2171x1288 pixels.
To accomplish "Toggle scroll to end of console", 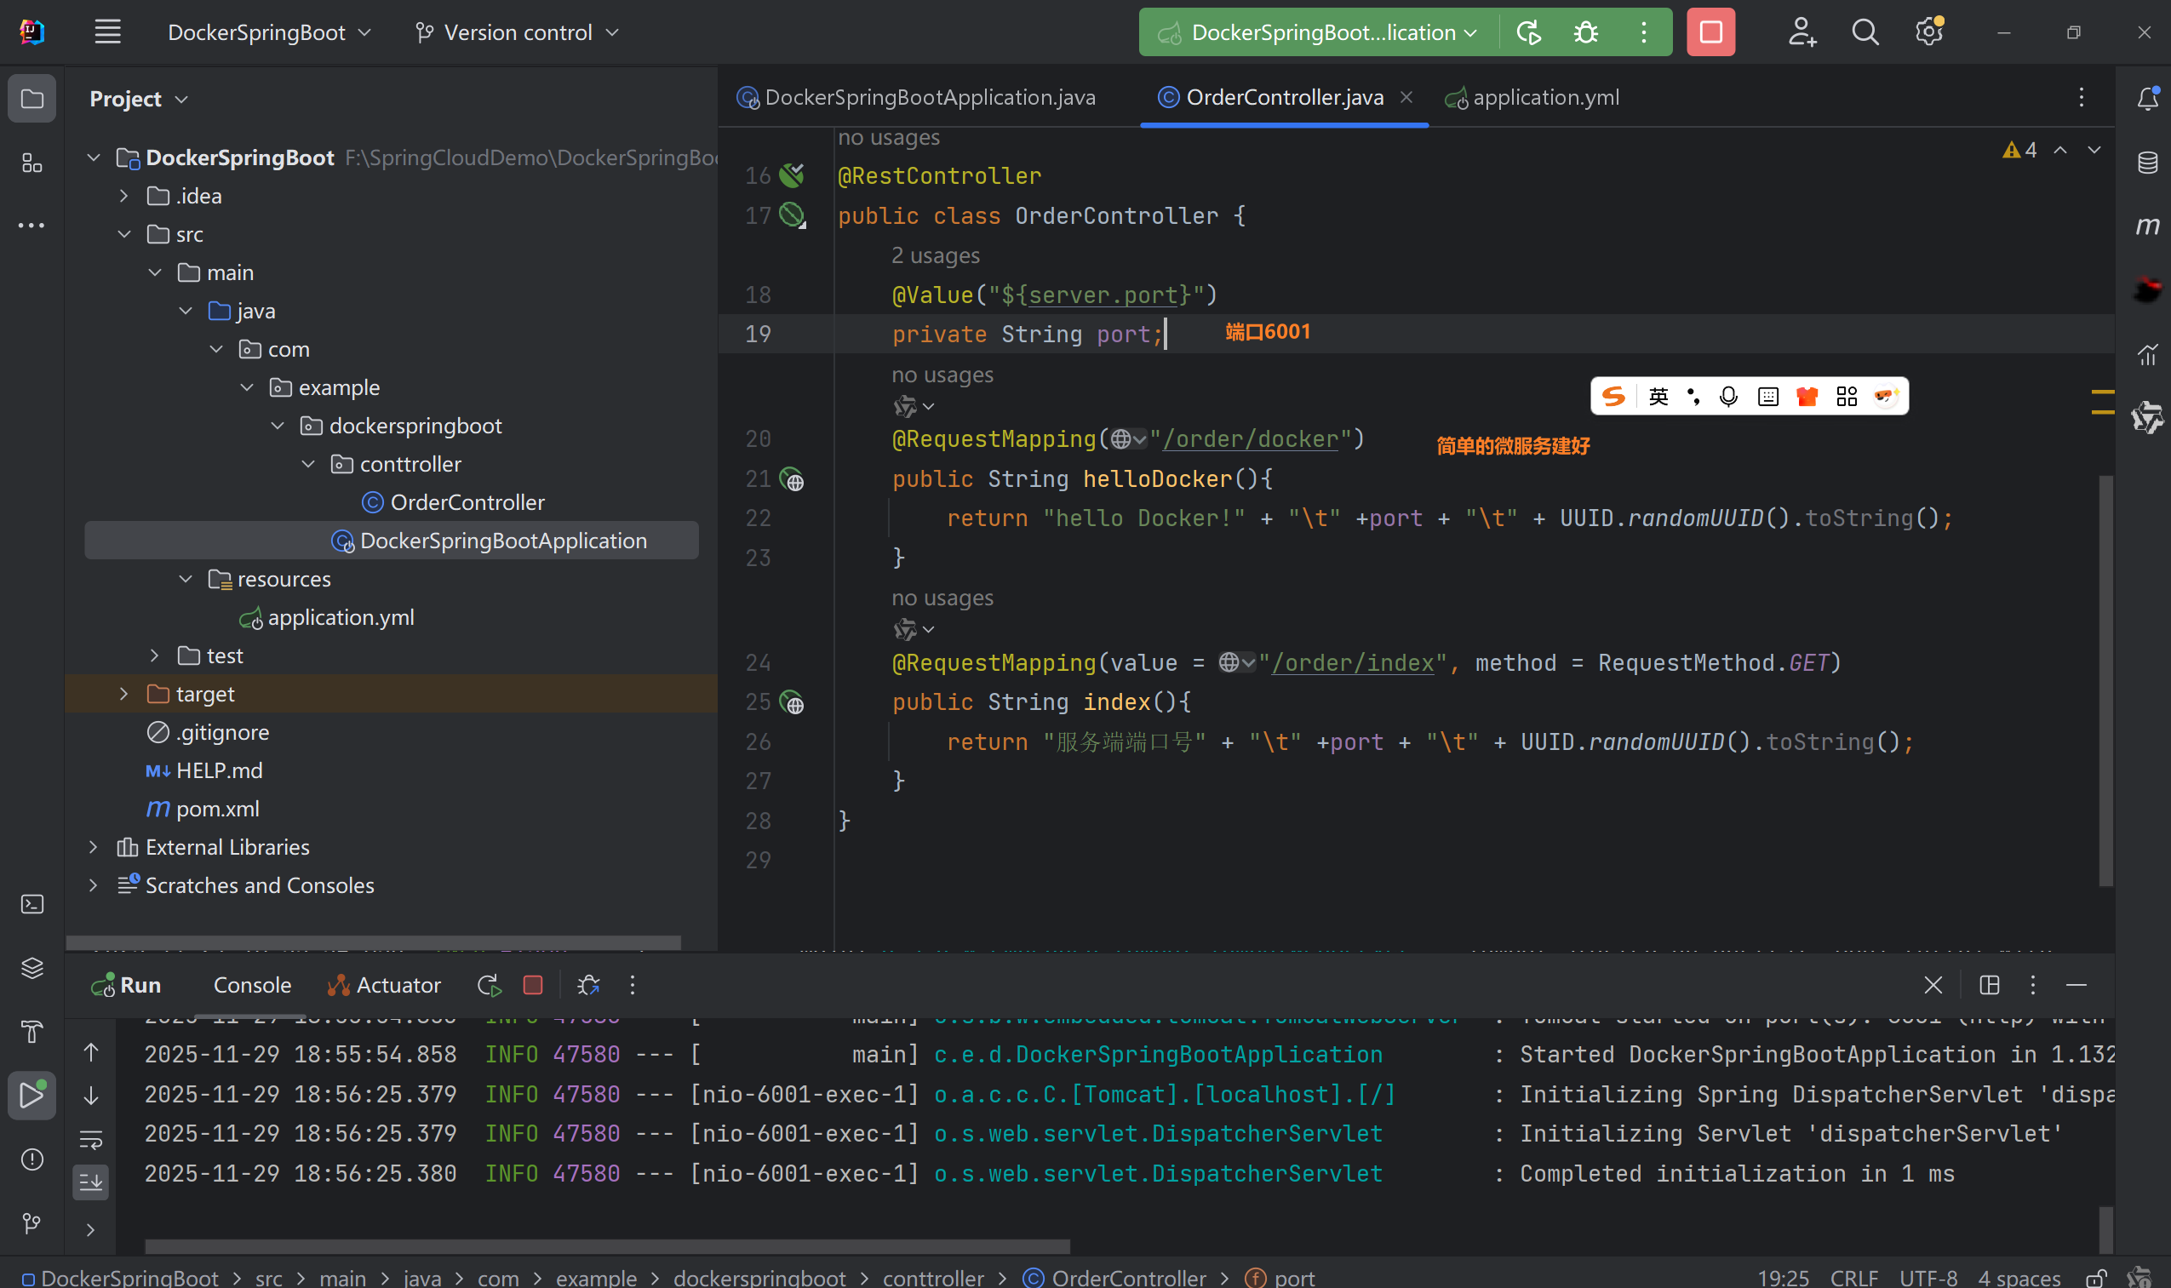I will tap(91, 1182).
